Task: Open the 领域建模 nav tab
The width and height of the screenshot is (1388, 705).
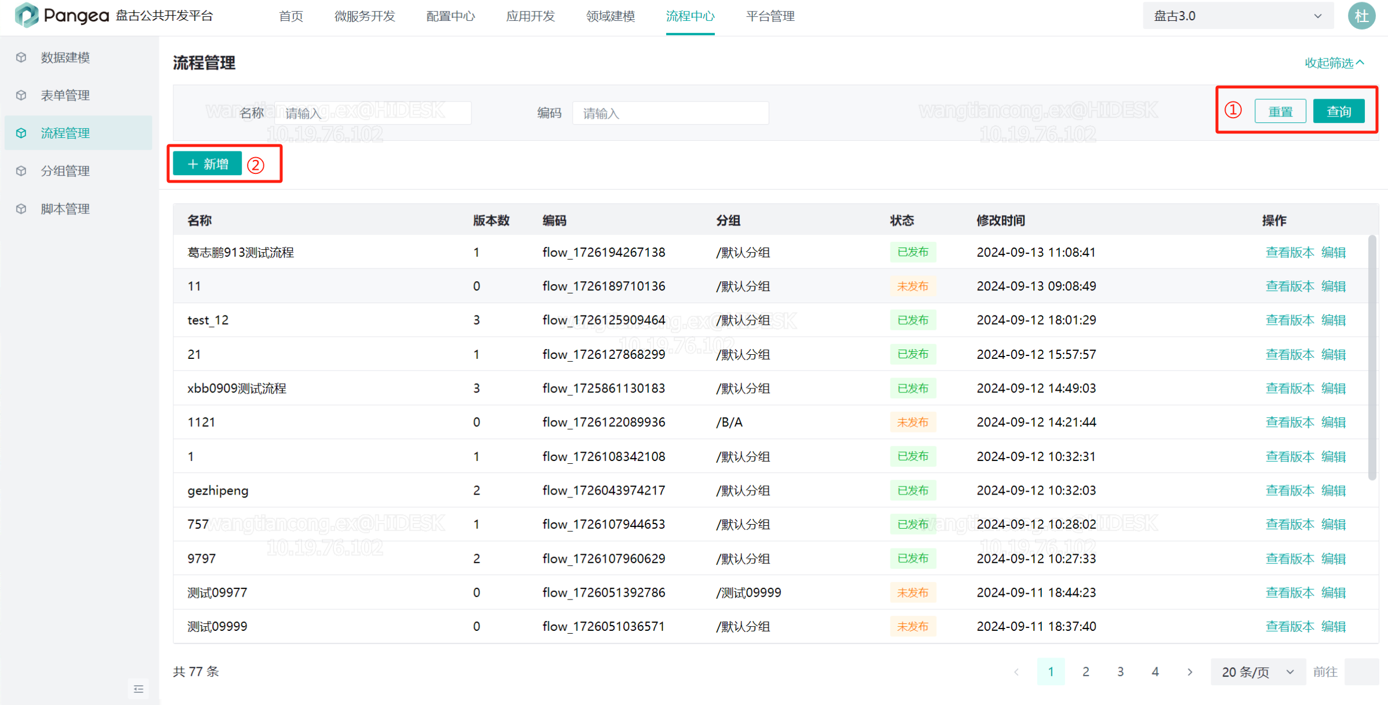Action: click(x=611, y=16)
